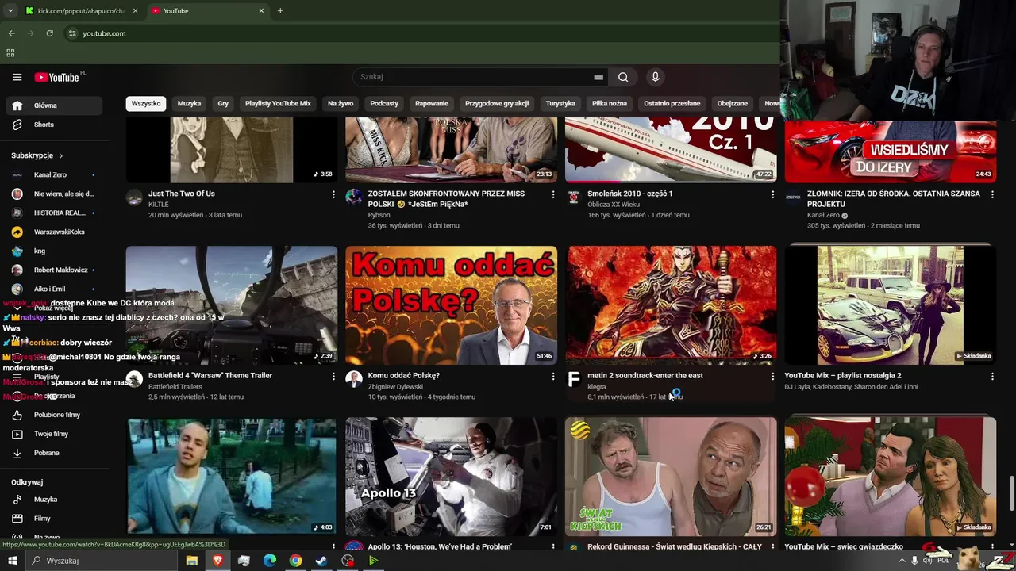Open options menu for Just The Two Of Us

333,194
